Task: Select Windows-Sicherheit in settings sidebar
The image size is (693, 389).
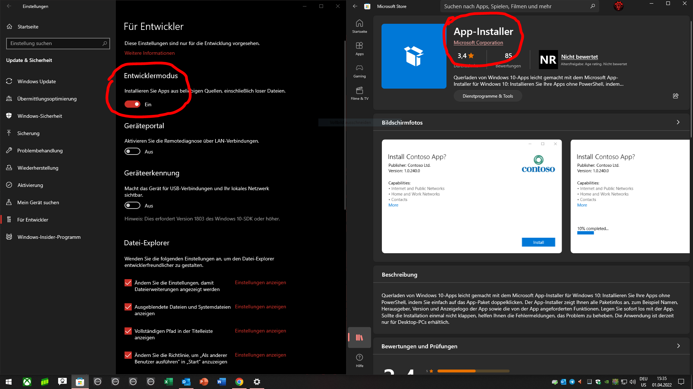Action: click(40, 116)
